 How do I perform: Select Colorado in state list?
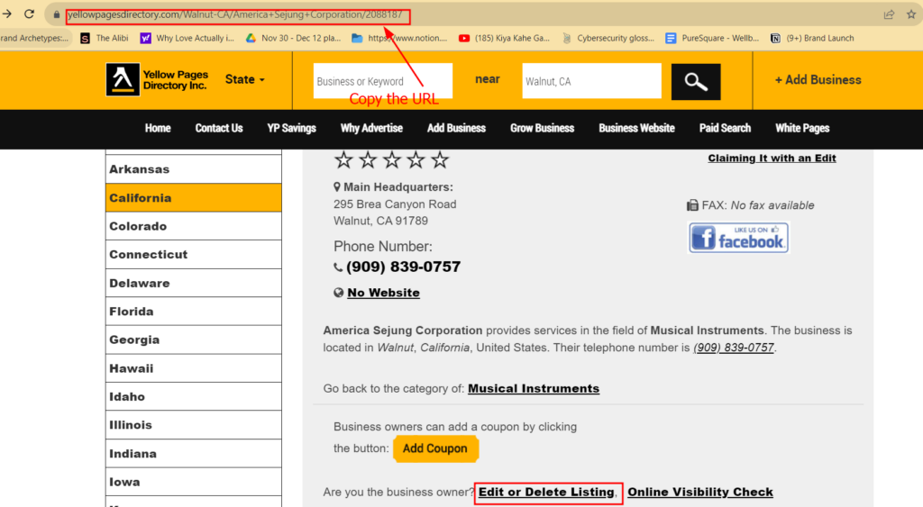(x=194, y=226)
